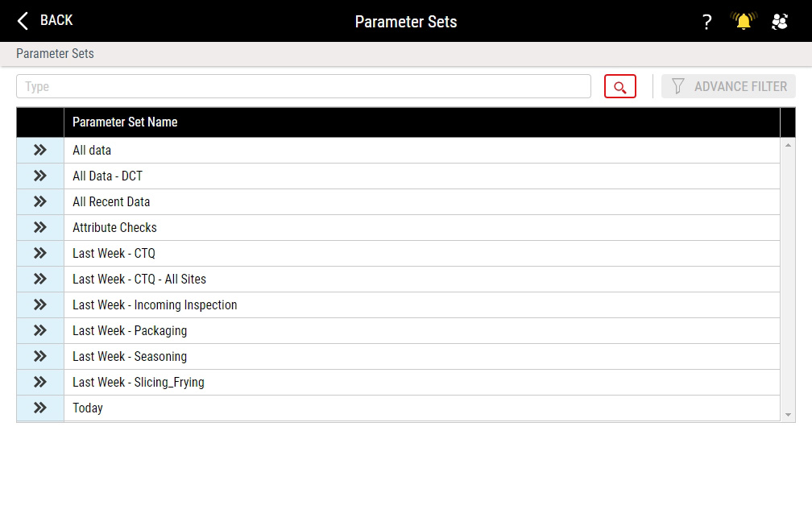Click the scrollbar down arrow in list
The height and width of the screenshot is (522, 812).
click(x=788, y=415)
